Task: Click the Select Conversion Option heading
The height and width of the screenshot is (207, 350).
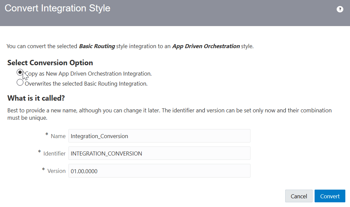Action: click(50, 63)
